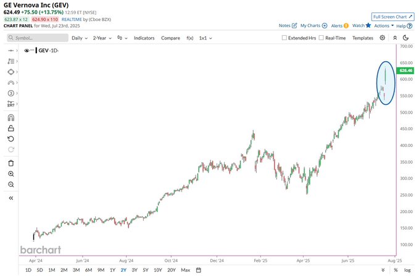Click the trash delete drawings icon
The height and width of the screenshot is (276, 419).
(x=11, y=163)
